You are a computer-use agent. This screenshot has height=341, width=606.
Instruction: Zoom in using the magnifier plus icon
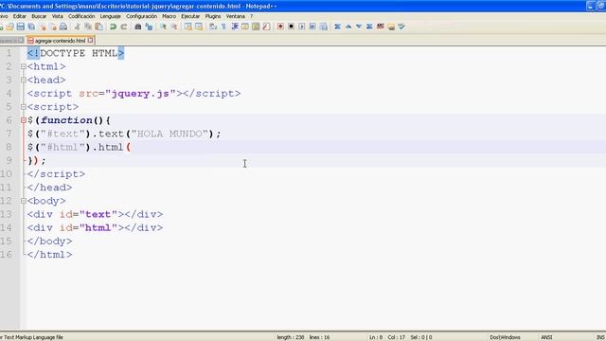click(x=163, y=27)
